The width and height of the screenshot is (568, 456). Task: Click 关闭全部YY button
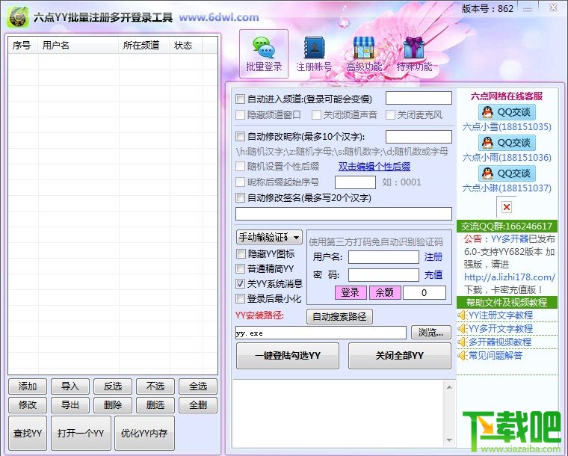400,356
